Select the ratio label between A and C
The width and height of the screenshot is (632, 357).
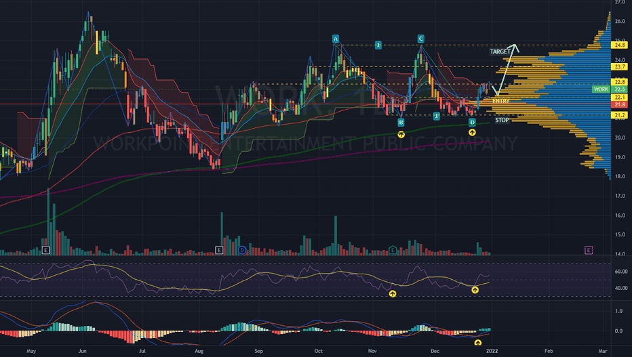[378, 45]
